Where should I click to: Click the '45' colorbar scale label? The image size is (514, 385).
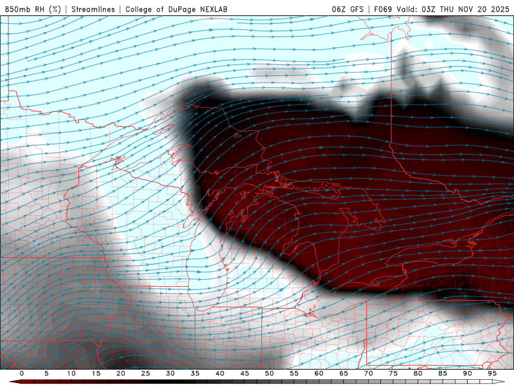pos(245,373)
